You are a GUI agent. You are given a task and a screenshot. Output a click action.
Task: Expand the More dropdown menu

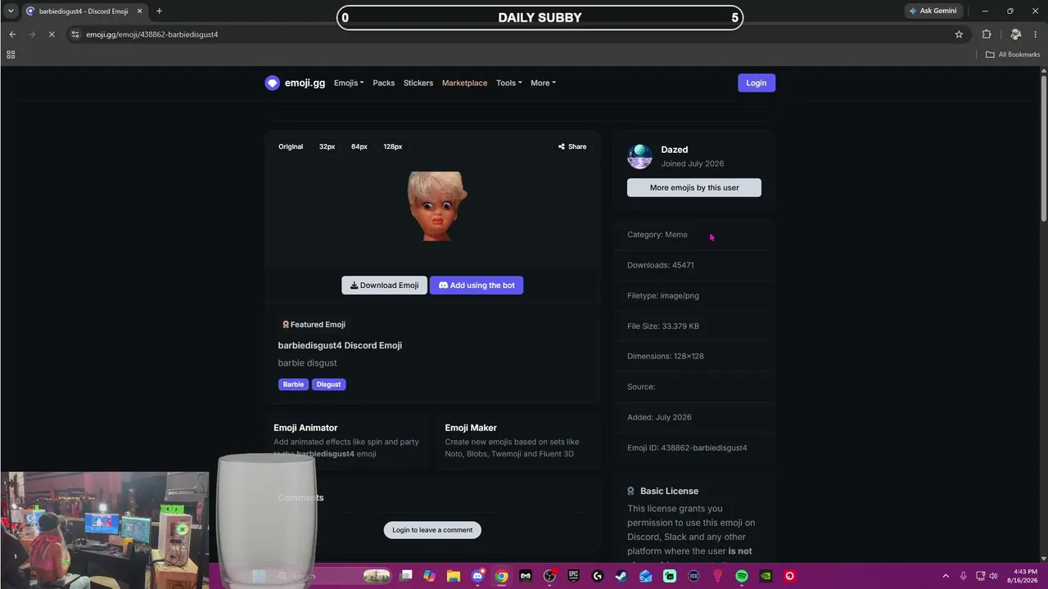543,83
